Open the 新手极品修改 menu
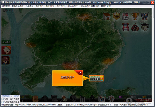The width and height of the screenshot is (155, 107). click(18, 6)
